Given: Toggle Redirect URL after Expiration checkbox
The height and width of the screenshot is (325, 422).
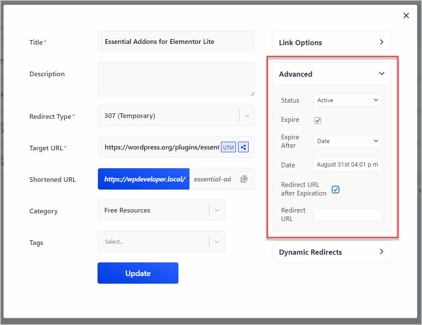Looking at the screenshot, I should click(x=335, y=190).
